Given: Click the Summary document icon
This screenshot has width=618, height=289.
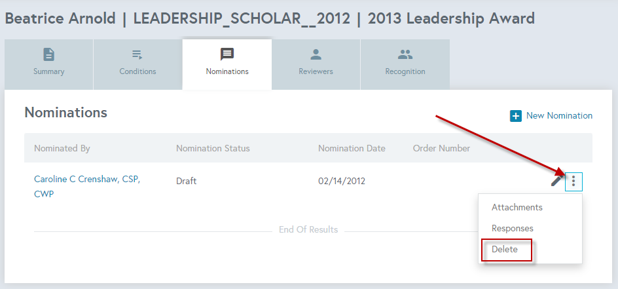Looking at the screenshot, I should tap(49, 54).
